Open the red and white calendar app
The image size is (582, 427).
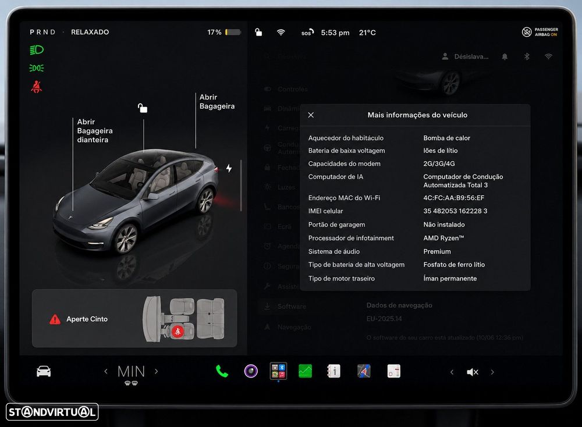coord(394,371)
